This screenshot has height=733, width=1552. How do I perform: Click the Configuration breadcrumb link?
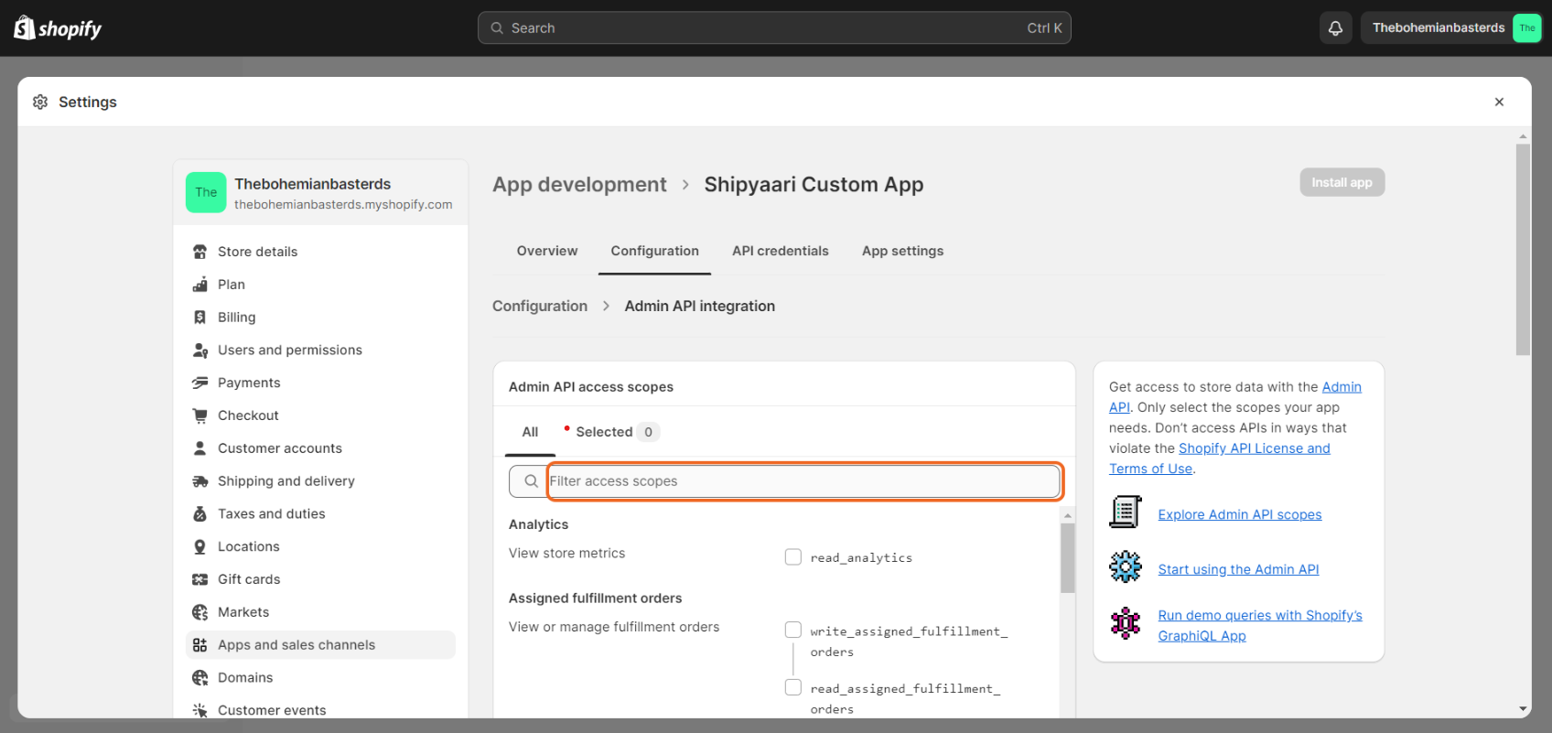540,307
